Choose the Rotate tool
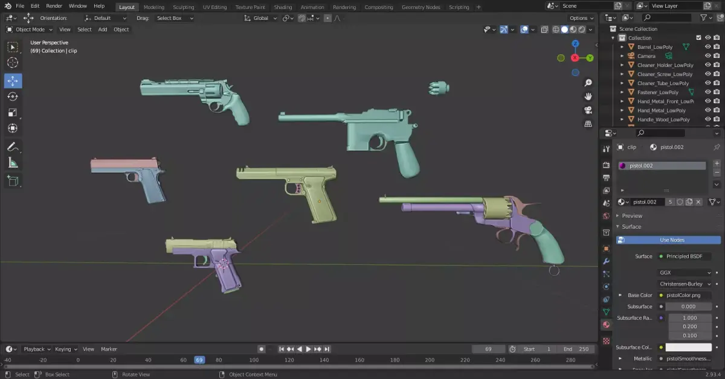 click(x=13, y=97)
